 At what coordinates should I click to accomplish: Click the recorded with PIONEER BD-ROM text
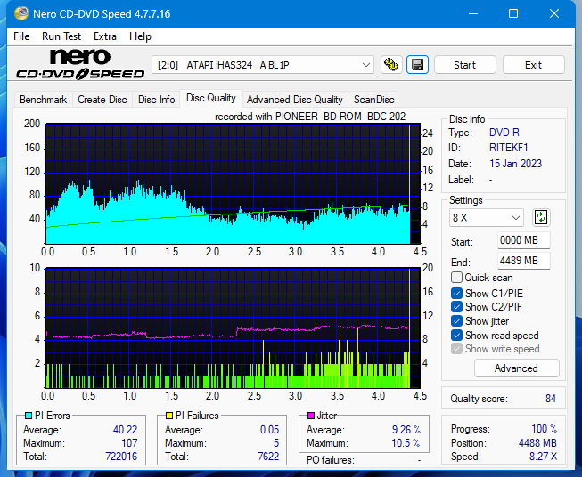coord(310,117)
